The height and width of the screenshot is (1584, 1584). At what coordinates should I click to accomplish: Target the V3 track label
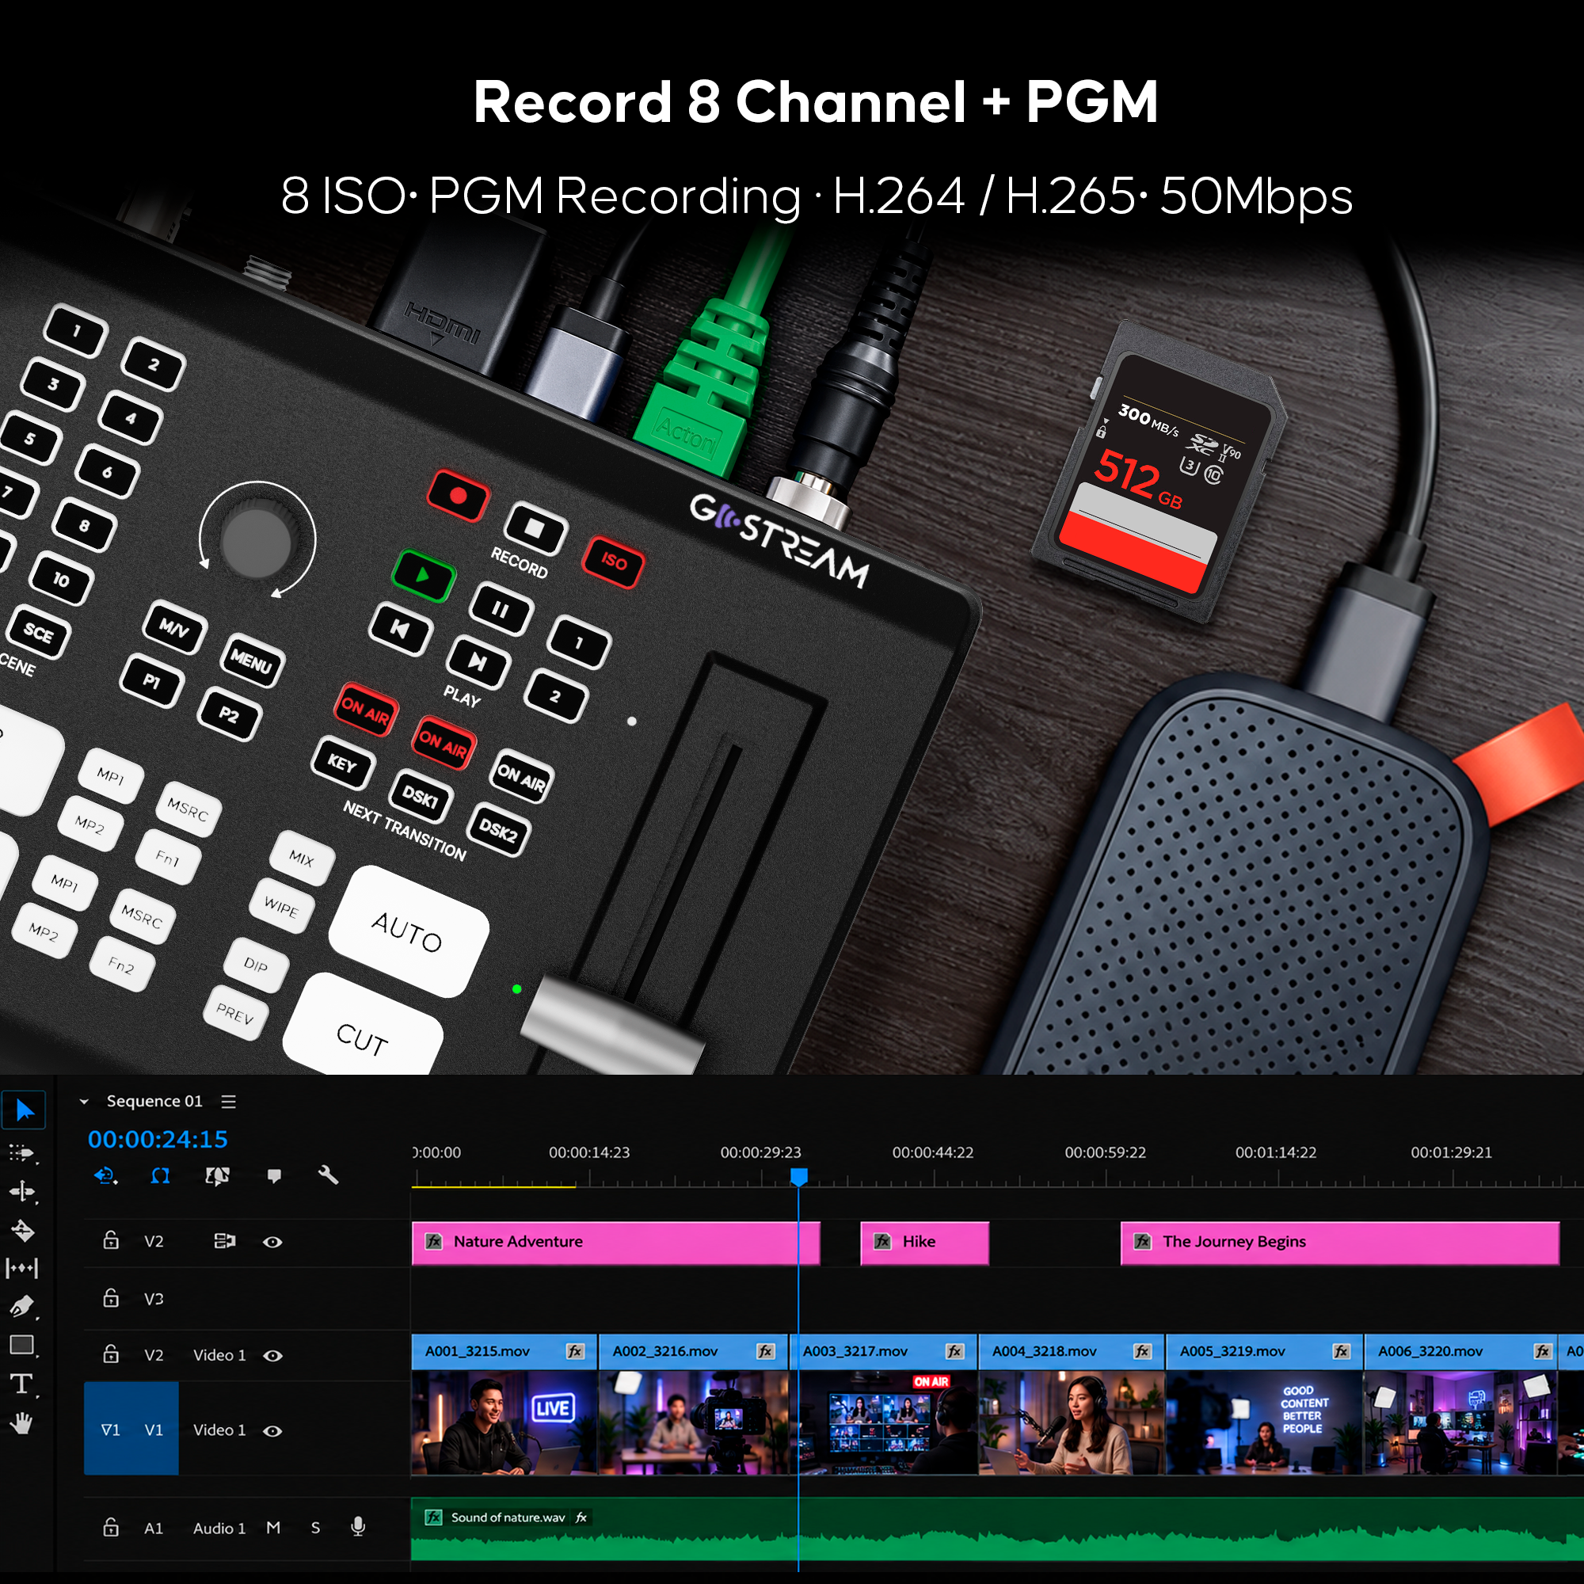(x=154, y=1299)
